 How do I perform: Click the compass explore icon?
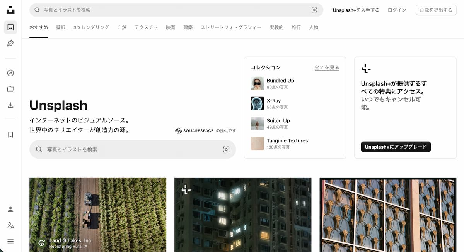pos(10,73)
